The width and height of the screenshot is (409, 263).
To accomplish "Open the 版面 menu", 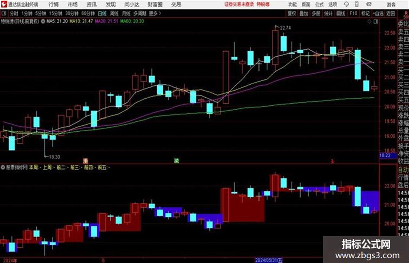I will coord(306,4).
